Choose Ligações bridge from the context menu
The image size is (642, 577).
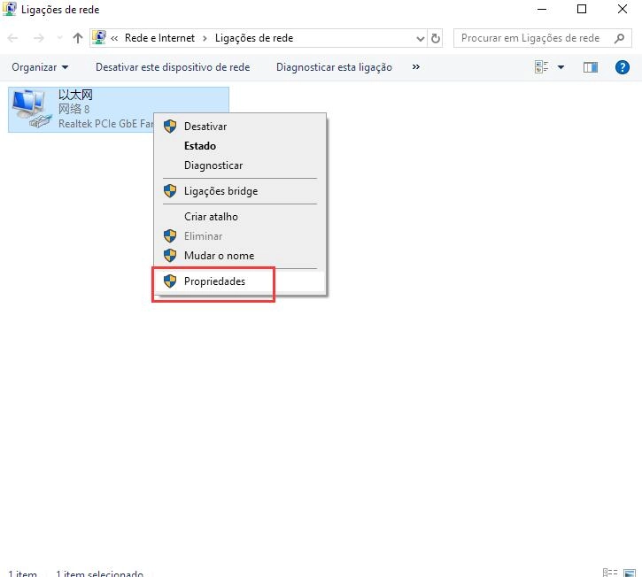(240, 190)
